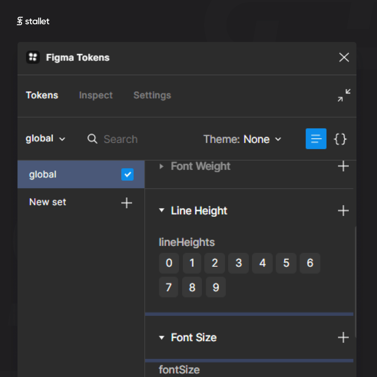Screen dimensions: 377x377
Task: Select lineHeights token 4
Action: coord(262,263)
